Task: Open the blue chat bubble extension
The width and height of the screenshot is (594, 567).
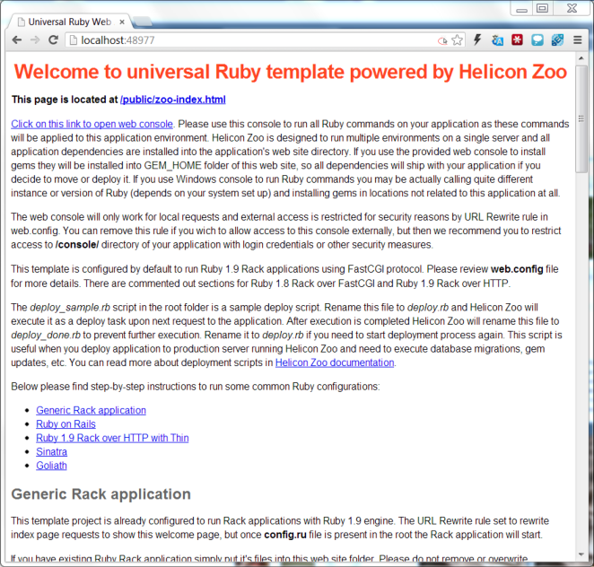Action: pos(537,40)
